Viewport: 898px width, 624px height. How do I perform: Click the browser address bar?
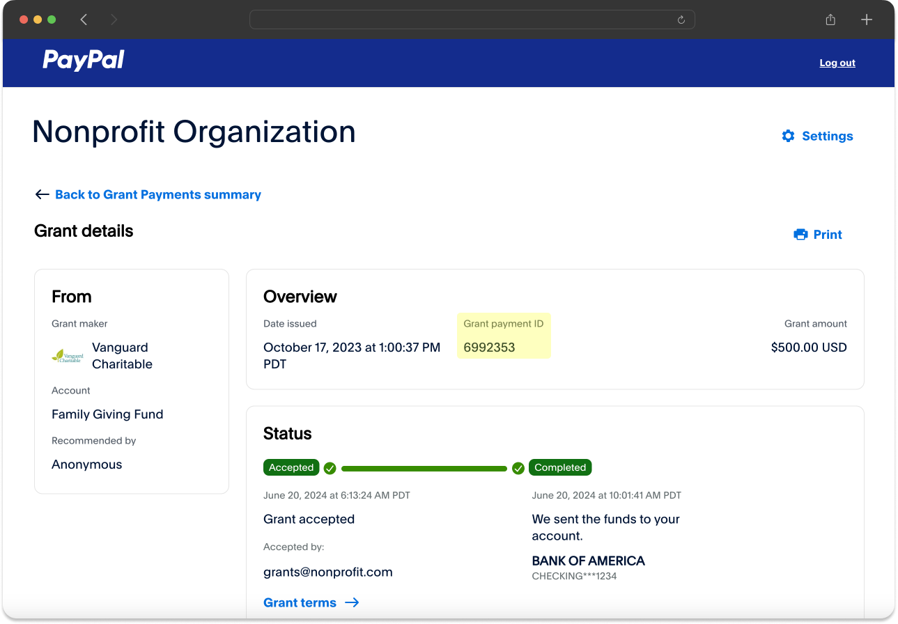pyautogui.click(x=460, y=19)
